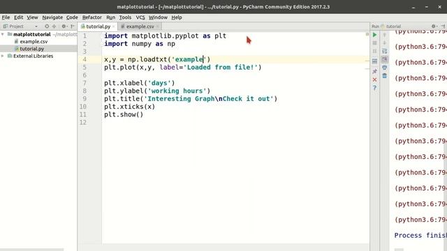The image size is (447, 251).
Task: Switch to example.csv editor tab
Action: point(140,26)
